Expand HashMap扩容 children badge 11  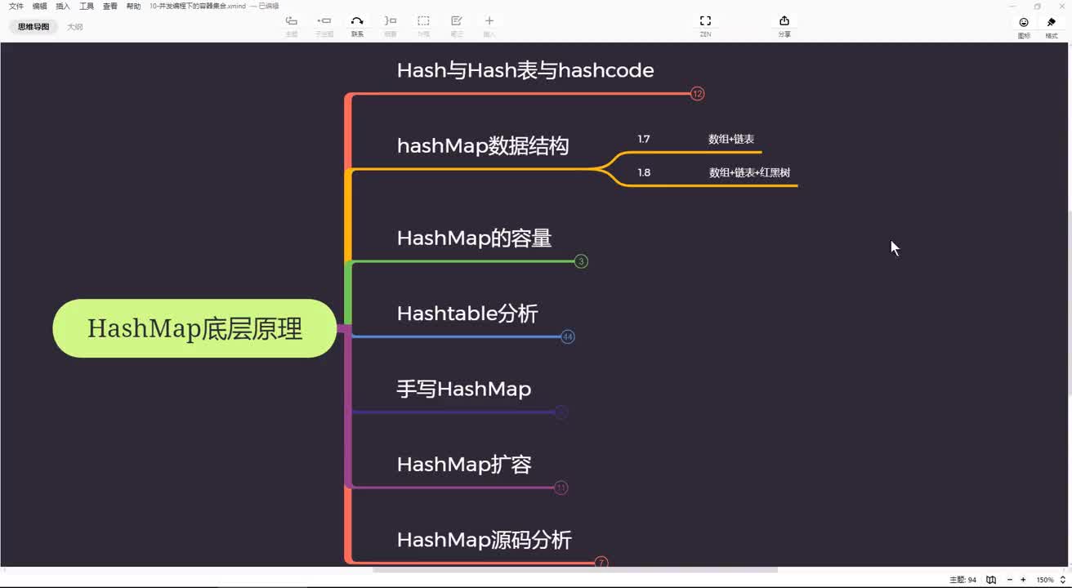561,488
